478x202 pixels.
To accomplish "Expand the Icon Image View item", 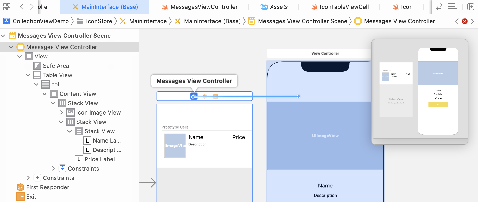I will coord(61,112).
